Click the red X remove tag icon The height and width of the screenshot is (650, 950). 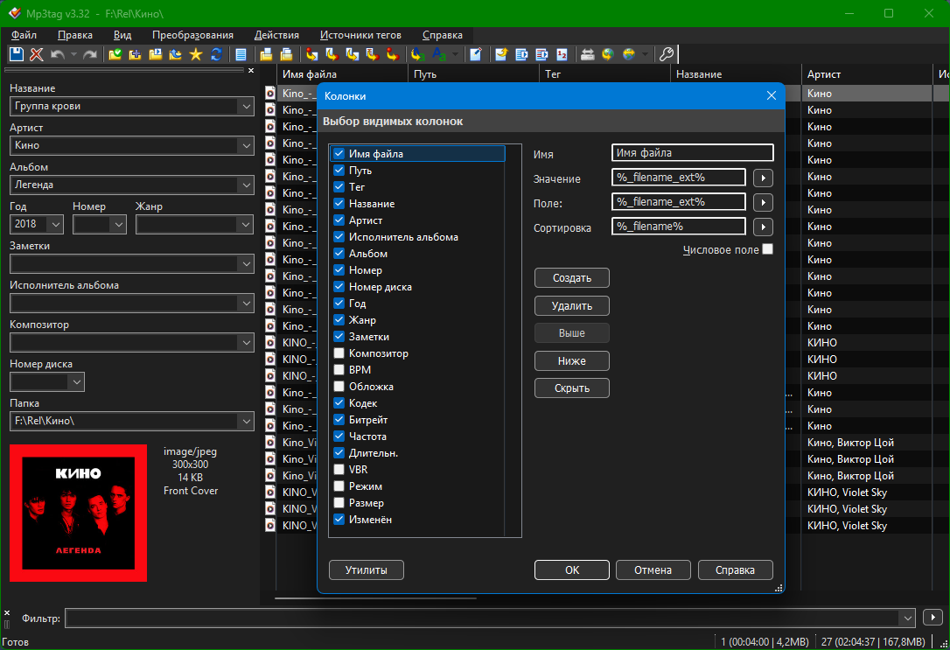point(37,54)
